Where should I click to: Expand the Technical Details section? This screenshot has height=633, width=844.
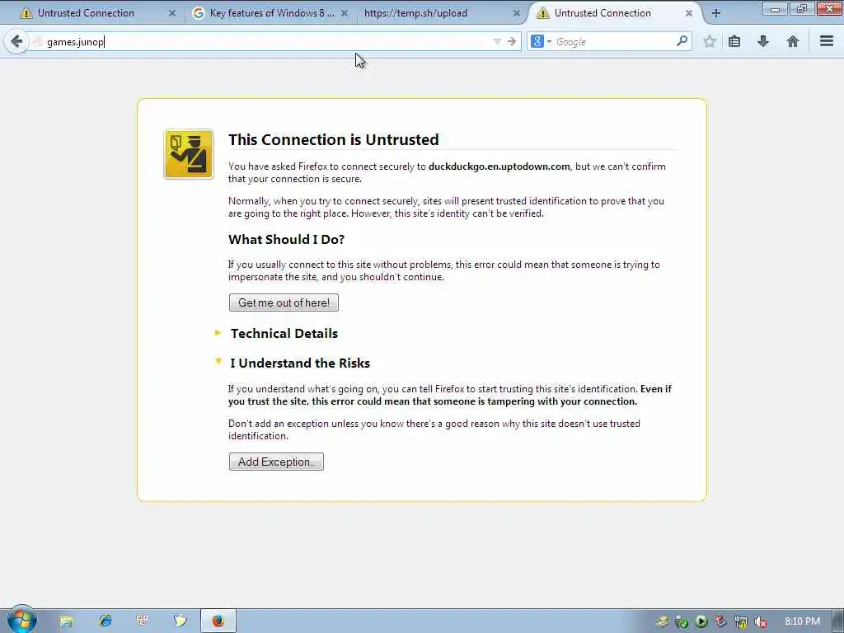218,333
